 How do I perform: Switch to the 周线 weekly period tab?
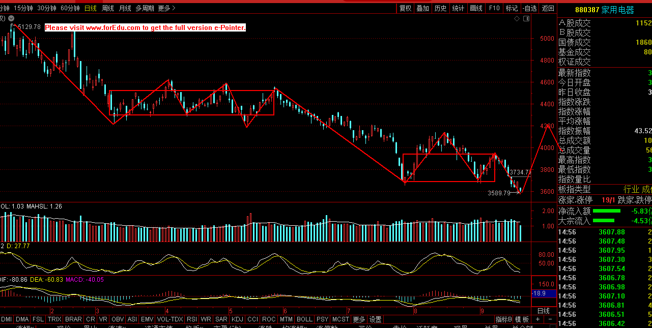click(108, 8)
